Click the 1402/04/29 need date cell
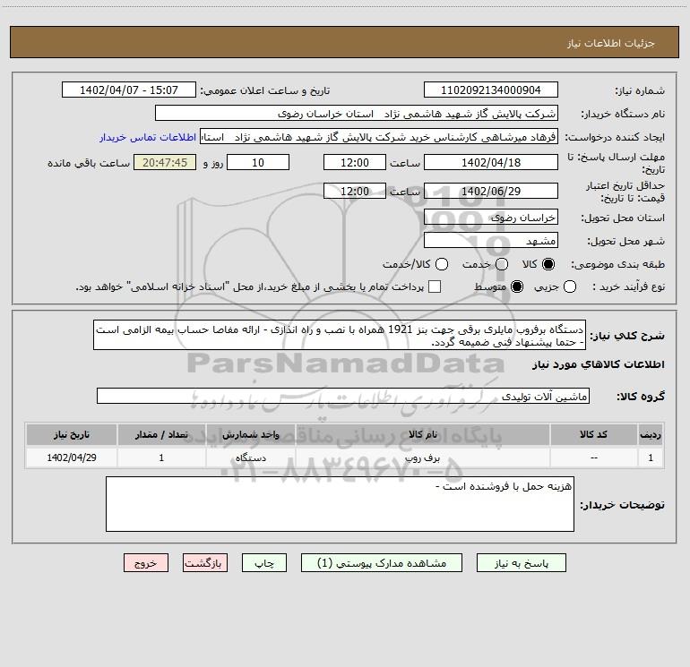 pos(72,457)
